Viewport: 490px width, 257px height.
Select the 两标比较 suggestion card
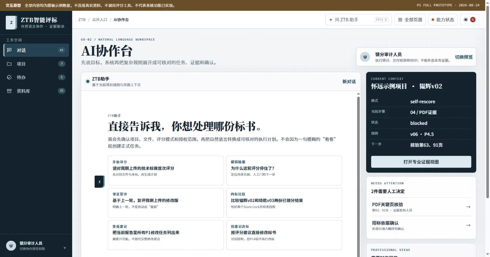[284, 203]
